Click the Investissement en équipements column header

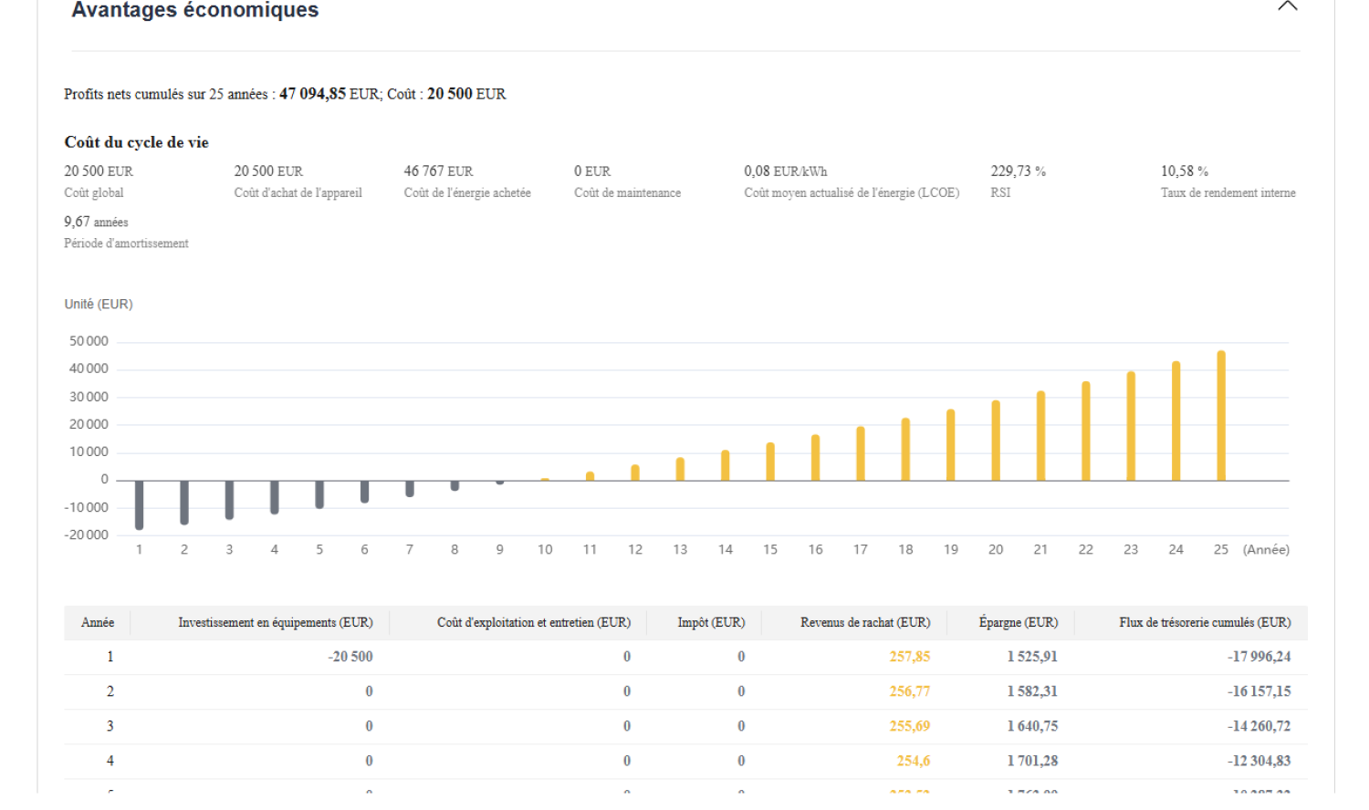click(275, 623)
